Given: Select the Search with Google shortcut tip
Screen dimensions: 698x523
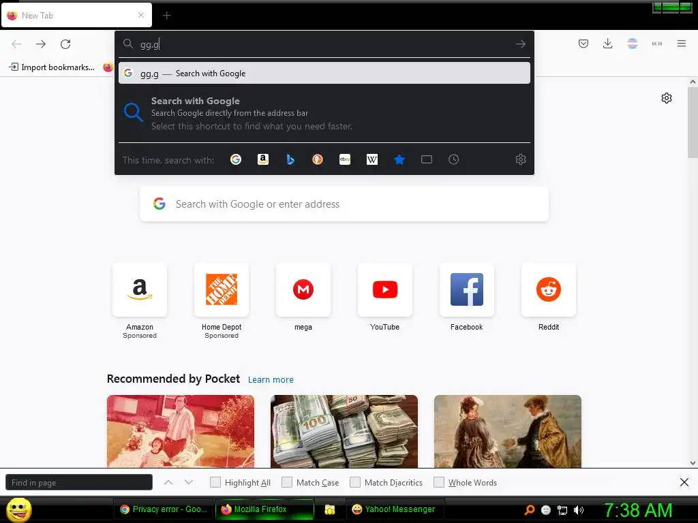Looking at the screenshot, I should click(x=324, y=114).
